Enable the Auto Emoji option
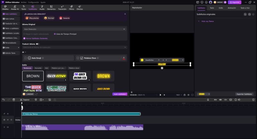The height and width of the screenshot is (139, 257). (x=26, y=58)
